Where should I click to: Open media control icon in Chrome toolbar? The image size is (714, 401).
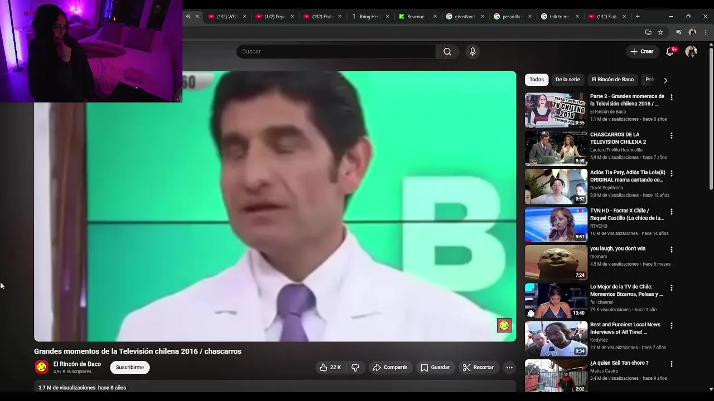(x=679, y=32)
